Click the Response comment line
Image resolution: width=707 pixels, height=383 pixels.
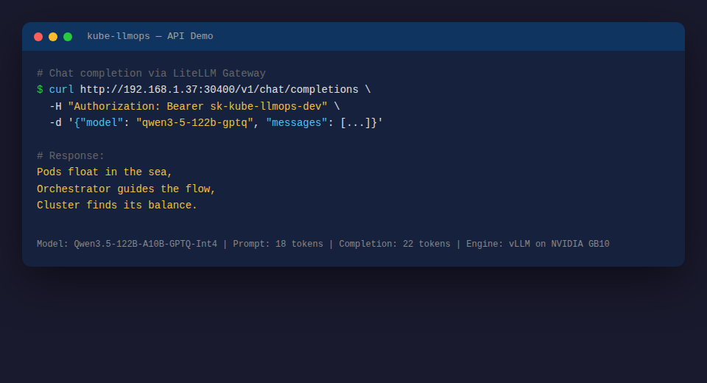tap(71, 155)
